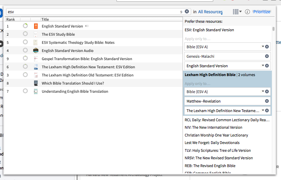This screenshot has height=180, width=281.
Task: Select REB: The Revised English Bible entry
Action: click(210, 166)
